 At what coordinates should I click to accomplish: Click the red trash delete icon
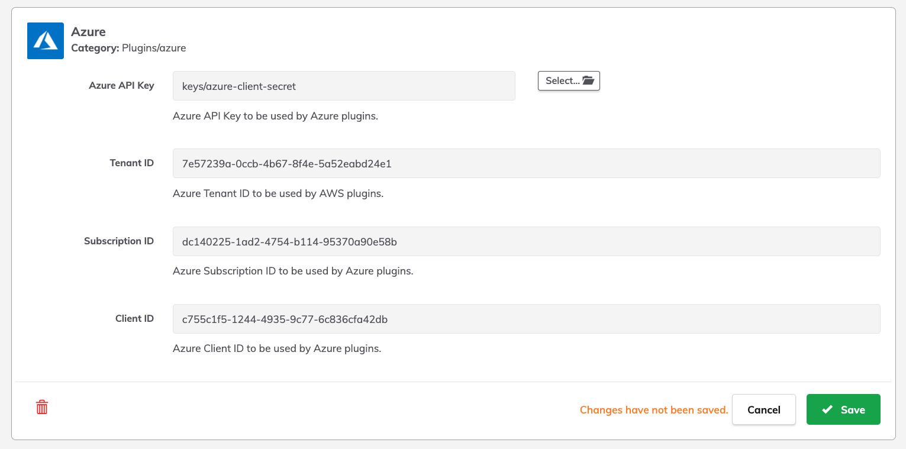[42, 407]
